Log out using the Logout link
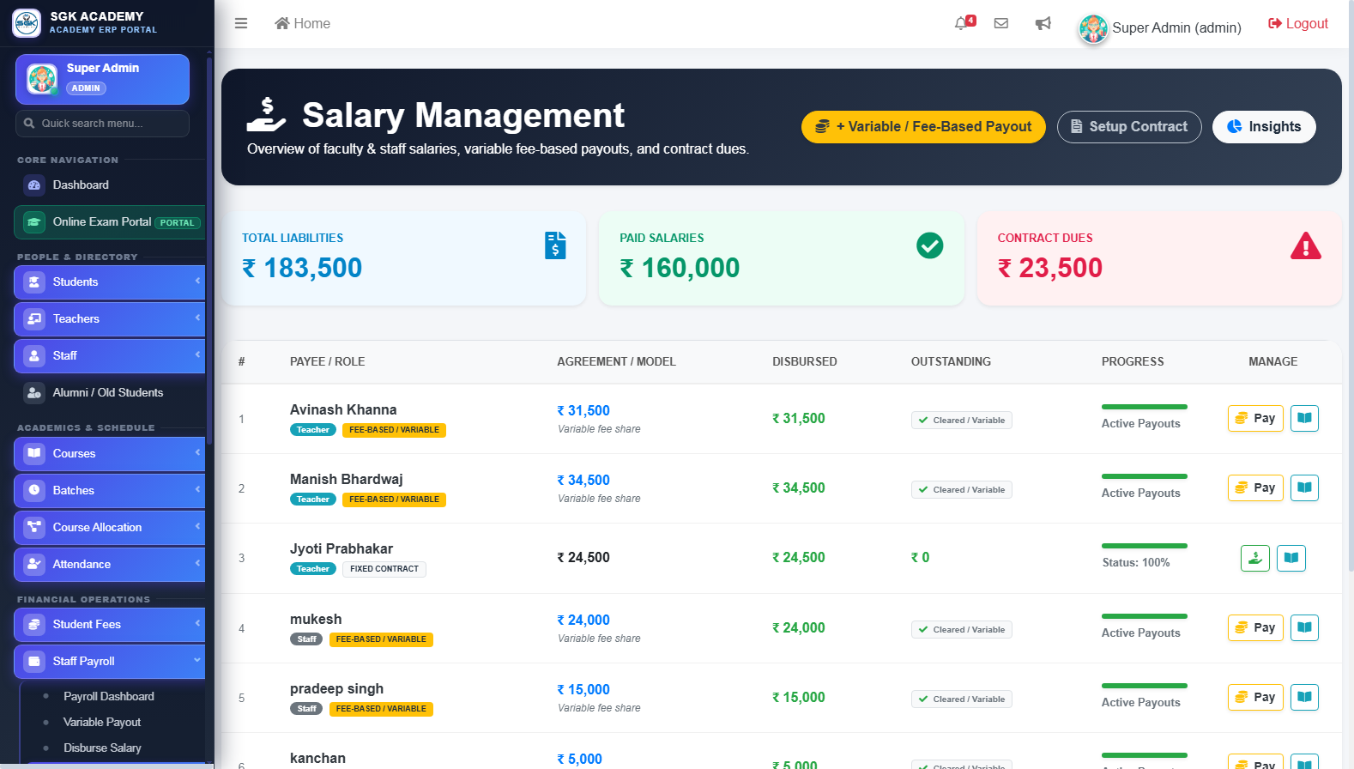Image resolution: width=1354 pixels, height=769 pixels. click(x=1298, y=23)
